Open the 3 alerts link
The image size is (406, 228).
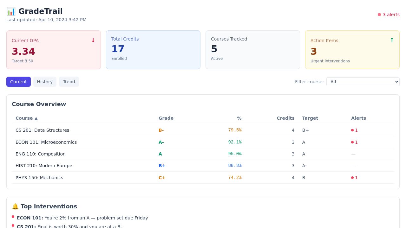[389, 15]
